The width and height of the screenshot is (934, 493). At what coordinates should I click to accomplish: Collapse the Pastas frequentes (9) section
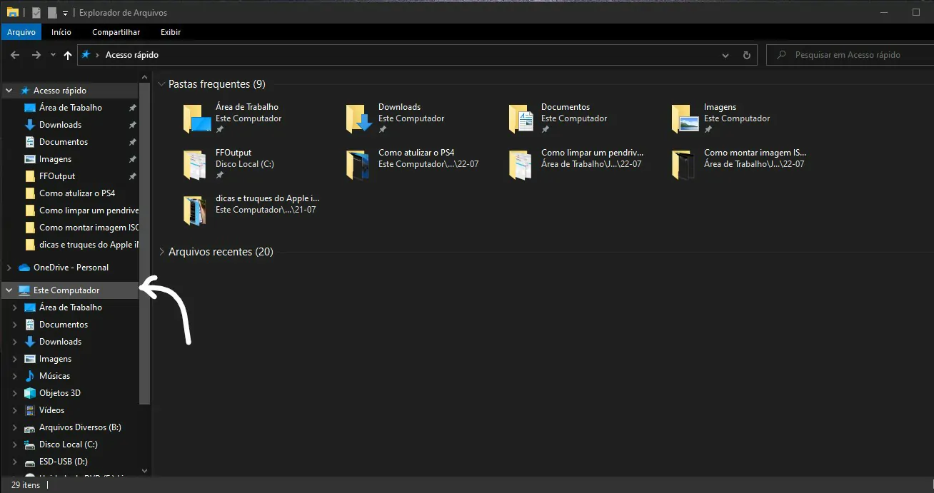[x=162, y=84]
